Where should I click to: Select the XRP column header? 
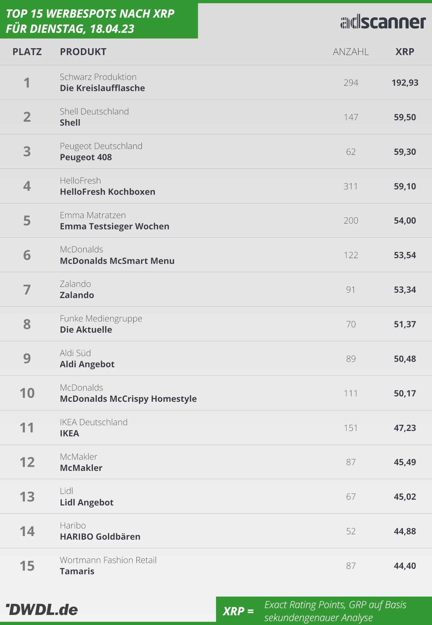coord(405,52)
